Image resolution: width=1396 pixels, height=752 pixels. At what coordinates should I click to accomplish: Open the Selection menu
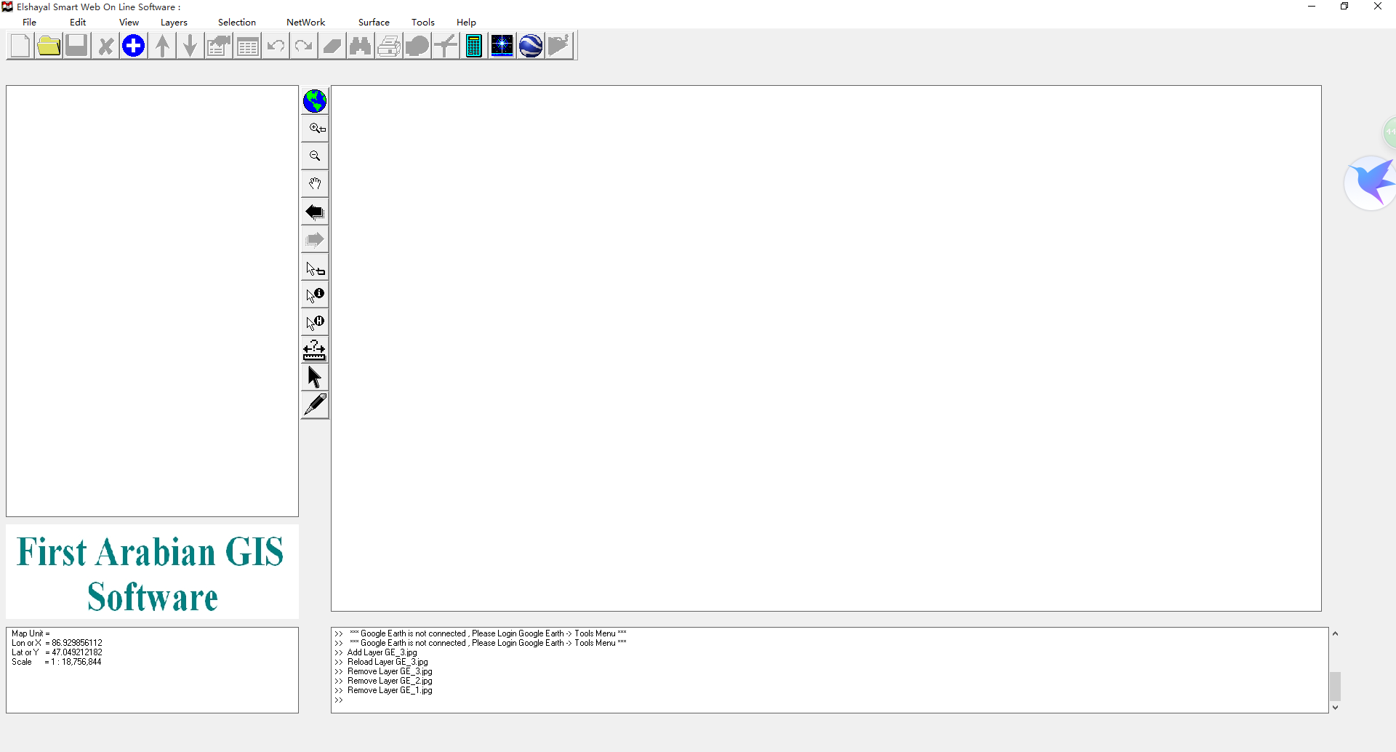pos(237,23)
